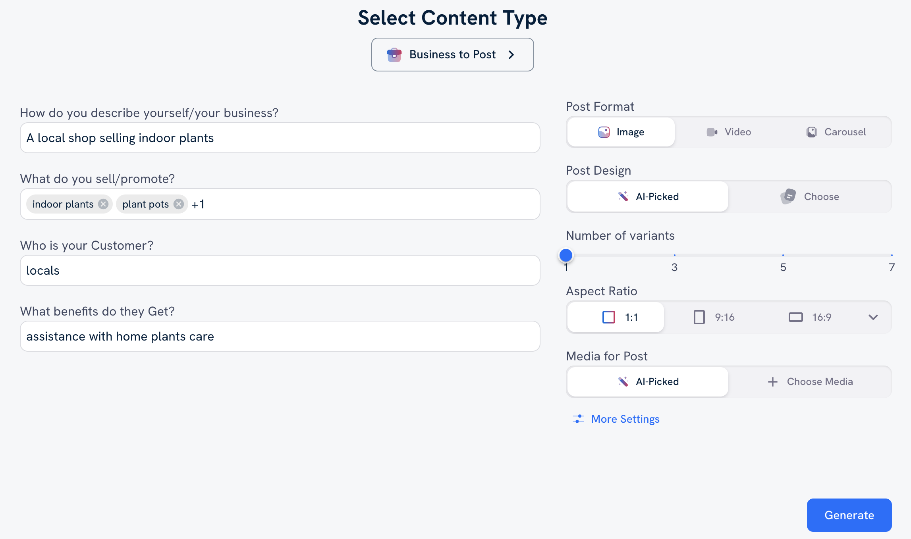Screen dimensions: 911x539
Task: Open Business to Post with the arrow chevron
Action: pos(511,54)
